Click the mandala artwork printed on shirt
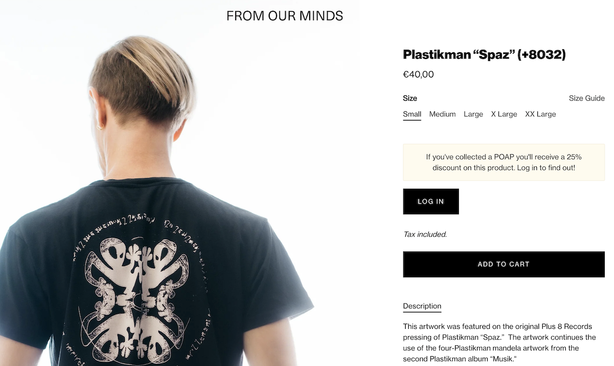 tap(137, 293)
